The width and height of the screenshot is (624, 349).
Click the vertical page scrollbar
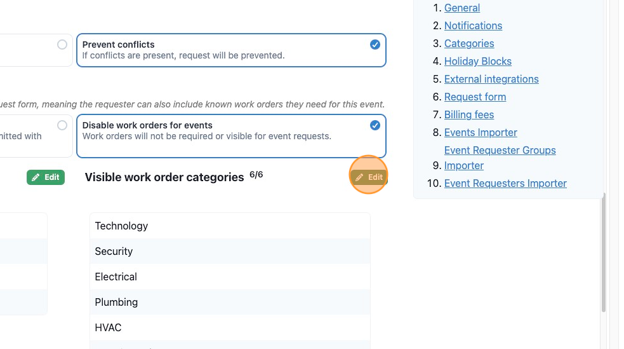pos(603,252)
